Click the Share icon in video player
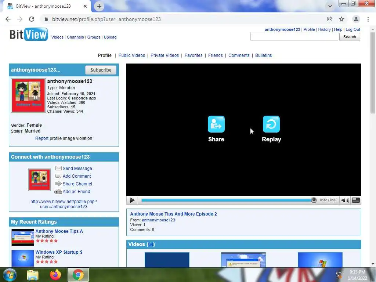The height and width of the screenshot is (282, 376). [216, 124]
